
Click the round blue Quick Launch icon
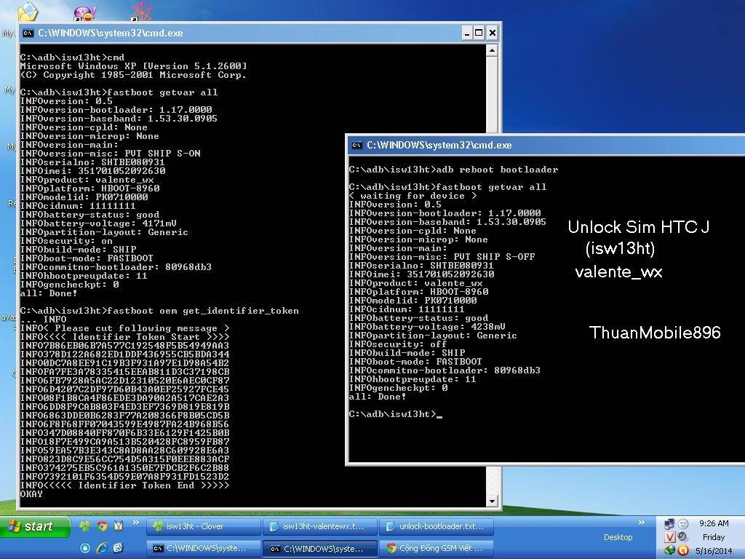coord(85,548)
